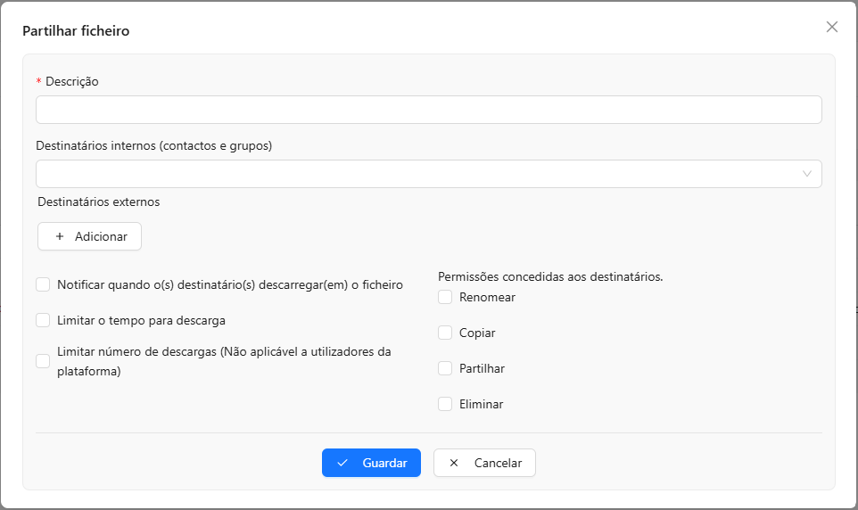Add an external recipient with Adicionar
The height and width of the screenshot is (510, 858).
[90, 237]
